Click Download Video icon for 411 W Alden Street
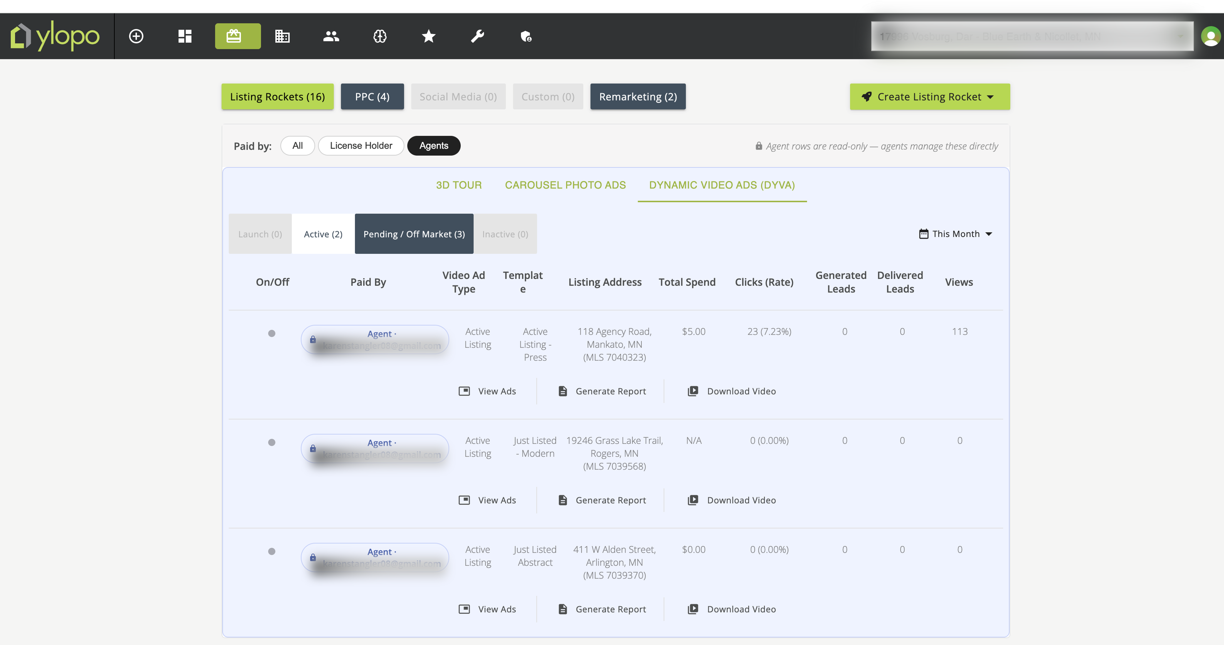 click(x=693, y=609)
